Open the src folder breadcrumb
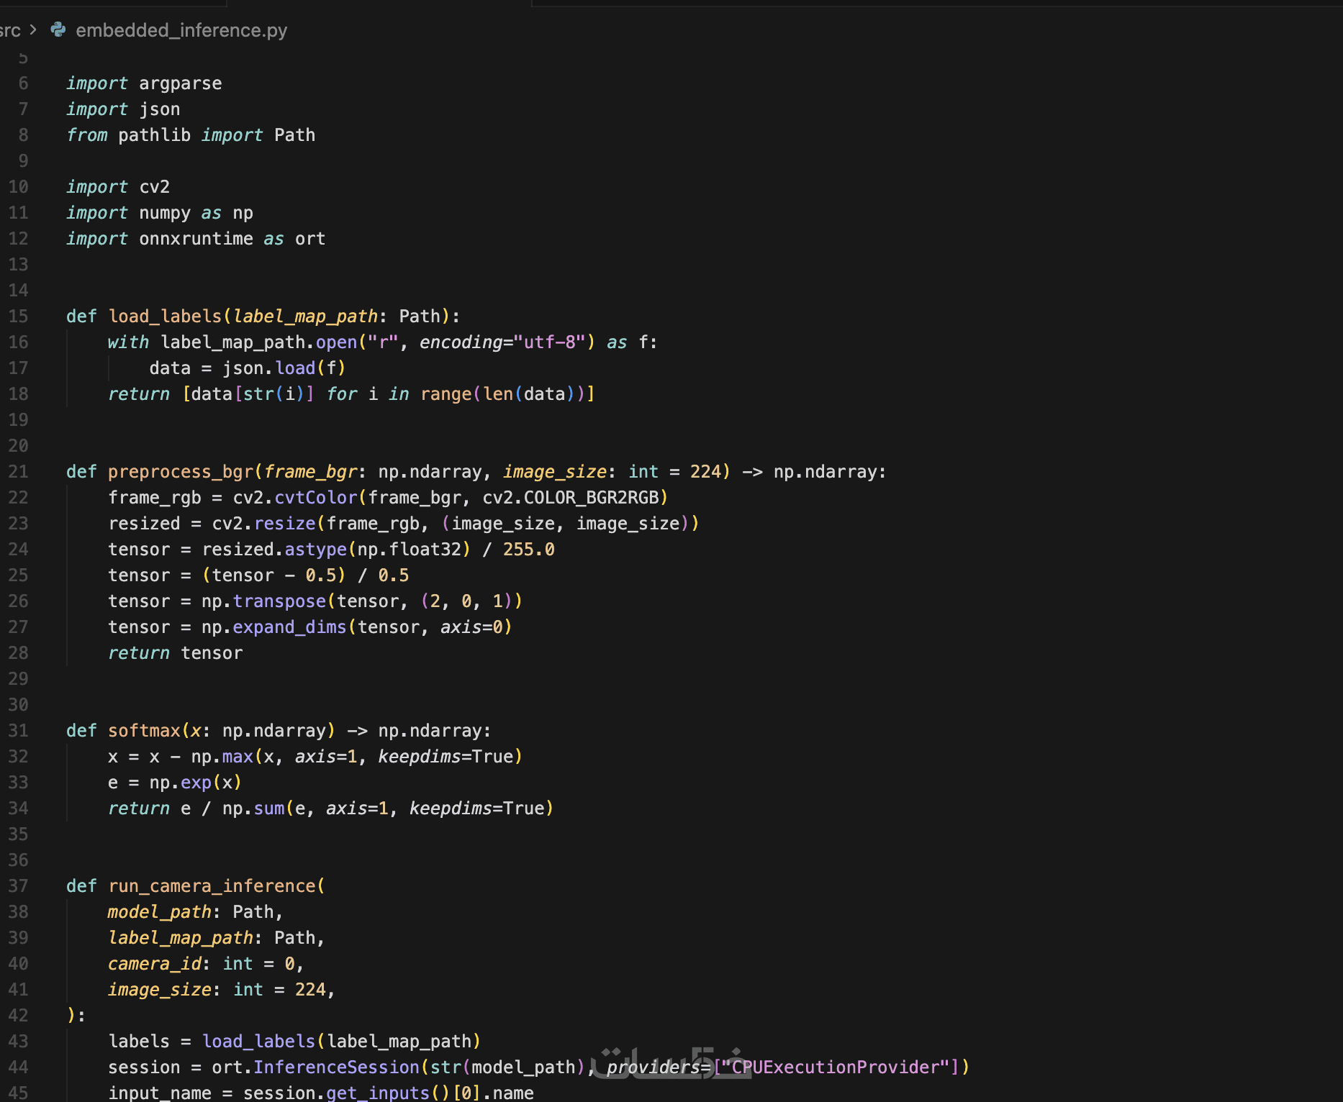 coord(10,30)
